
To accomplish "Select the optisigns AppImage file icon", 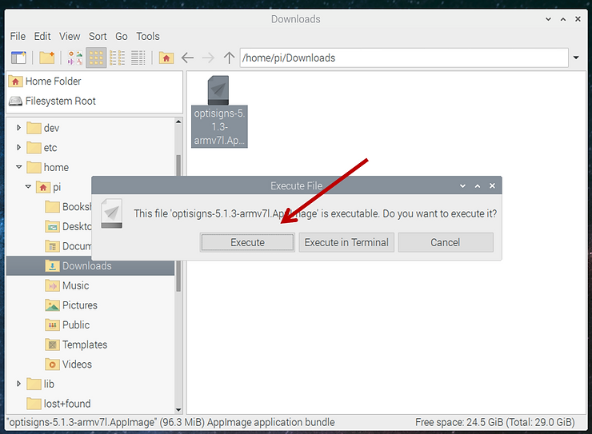I will (x=218, y=90).
